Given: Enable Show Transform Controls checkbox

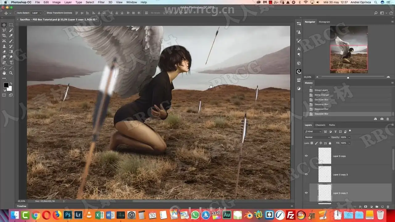Looking at the screenshot, I should pos(45,13).
